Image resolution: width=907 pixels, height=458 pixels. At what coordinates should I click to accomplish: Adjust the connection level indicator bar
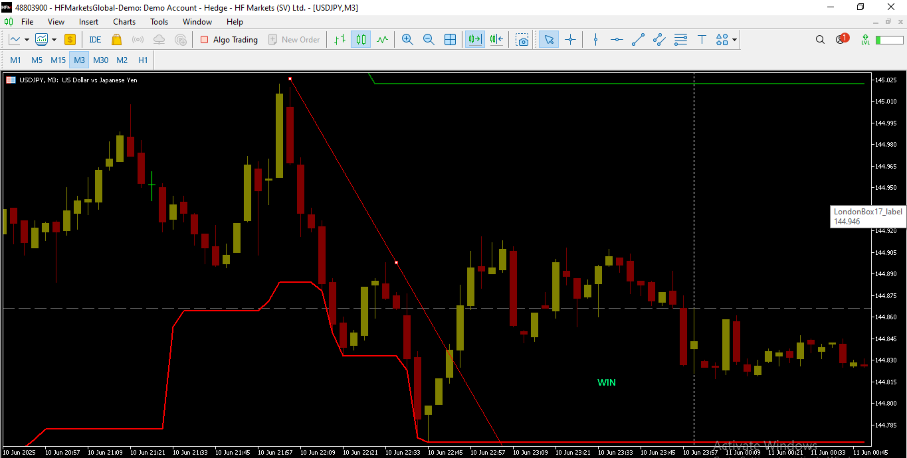coord(890,39)
